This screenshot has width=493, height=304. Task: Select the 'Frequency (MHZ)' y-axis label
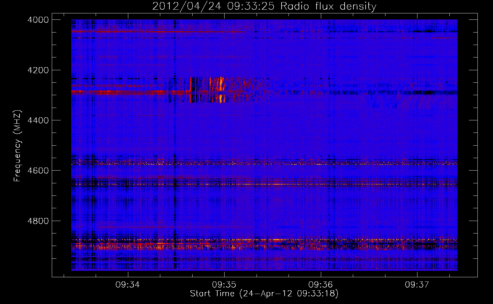pyautogui.click(x=17, y=146)
